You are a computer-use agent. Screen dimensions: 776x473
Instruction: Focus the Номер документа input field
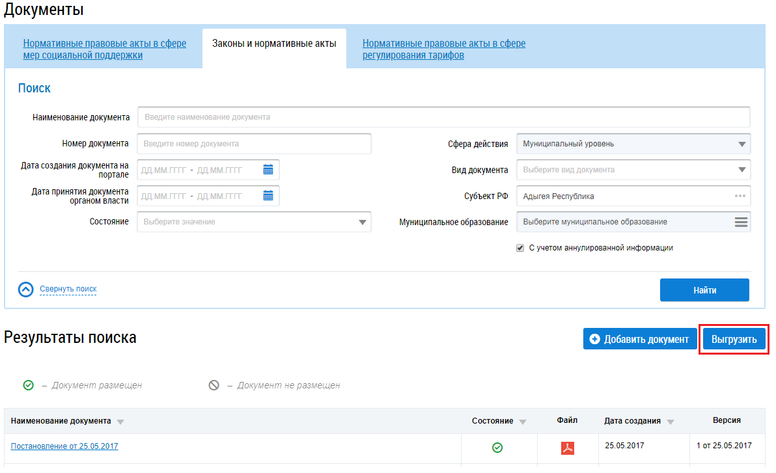[254, 144]
